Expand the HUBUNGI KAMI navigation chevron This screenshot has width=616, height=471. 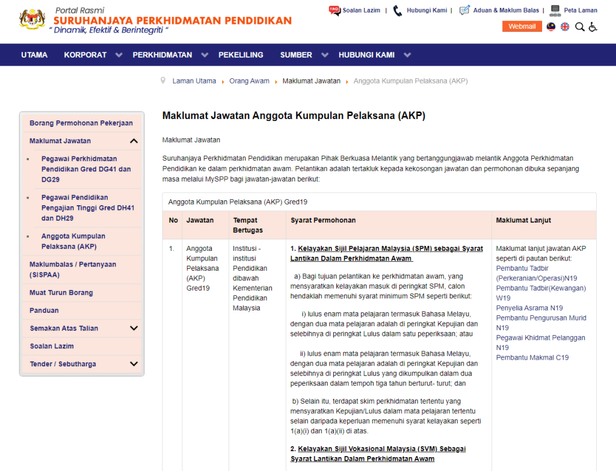pos(407,55)
